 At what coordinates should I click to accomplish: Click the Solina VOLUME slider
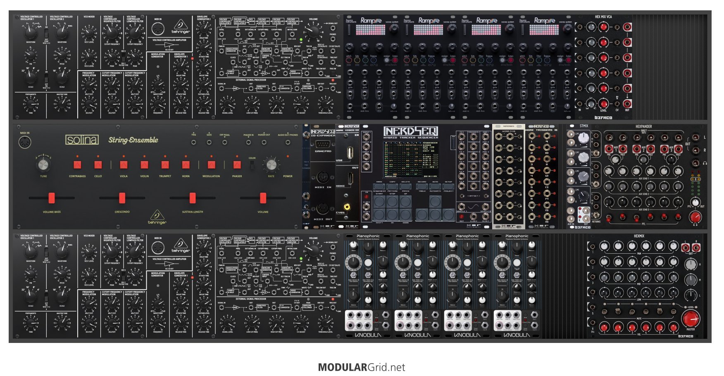pos(263,198)
